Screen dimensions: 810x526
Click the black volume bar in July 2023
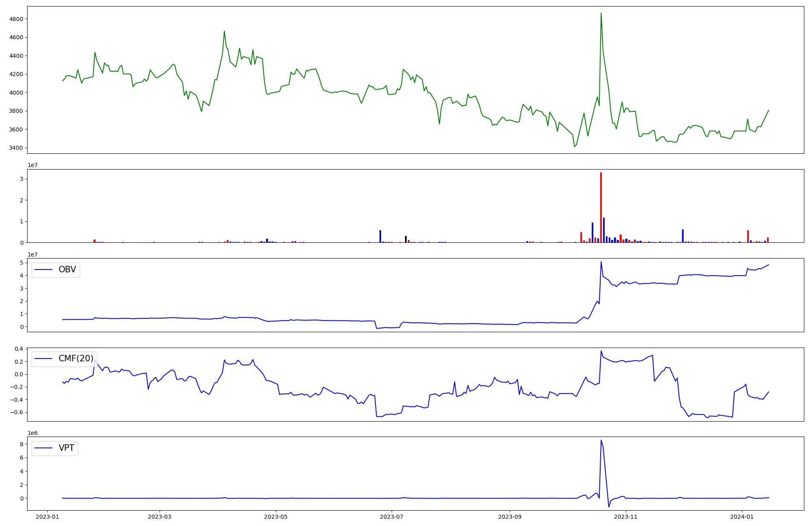pos(406,239)
